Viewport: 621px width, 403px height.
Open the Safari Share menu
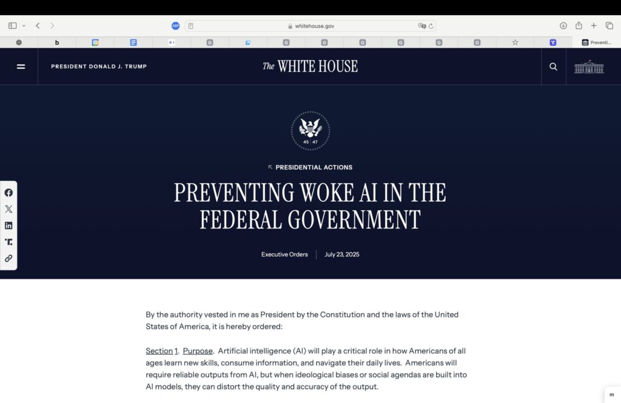click(579, 25)
